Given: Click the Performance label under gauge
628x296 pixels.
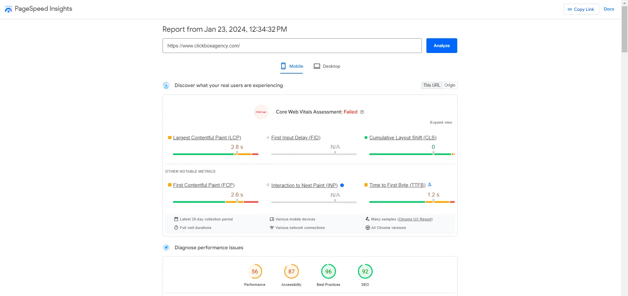Looking at the screenshot, I should tap(255, 285).
